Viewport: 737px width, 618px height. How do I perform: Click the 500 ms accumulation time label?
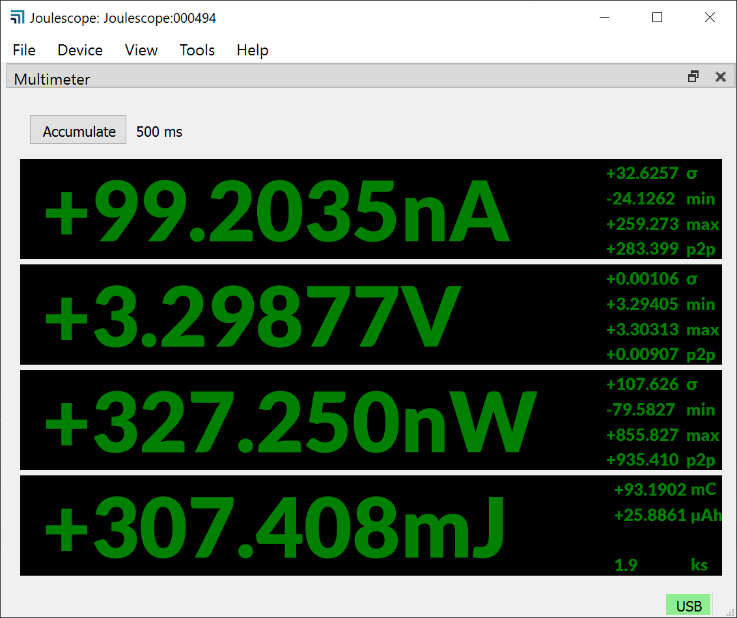tap(160, 132)
